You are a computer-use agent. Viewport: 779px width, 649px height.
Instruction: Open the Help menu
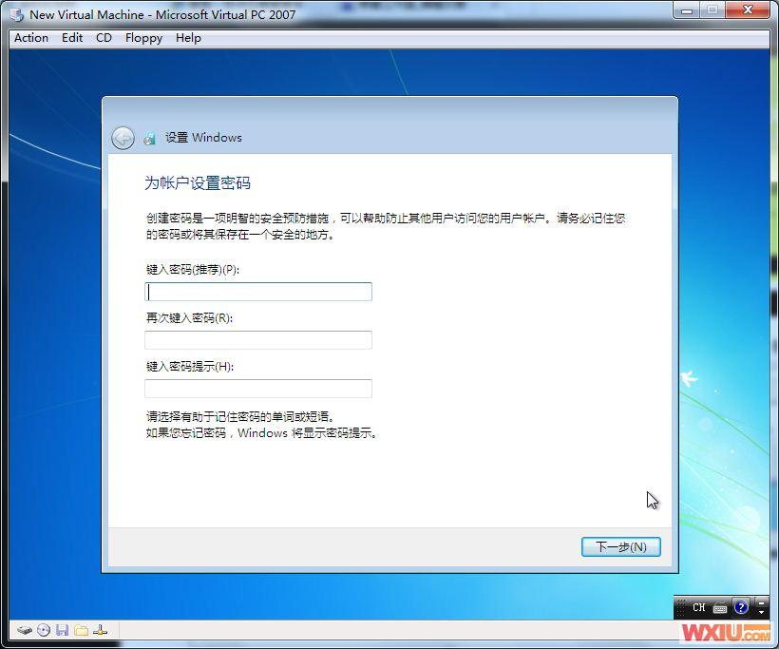click(x=188, y=38)
